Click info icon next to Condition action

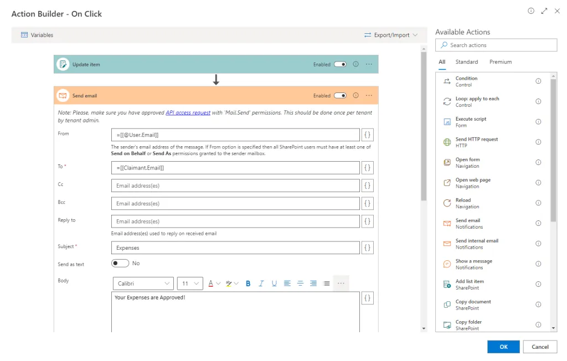(x=538, y=81)
